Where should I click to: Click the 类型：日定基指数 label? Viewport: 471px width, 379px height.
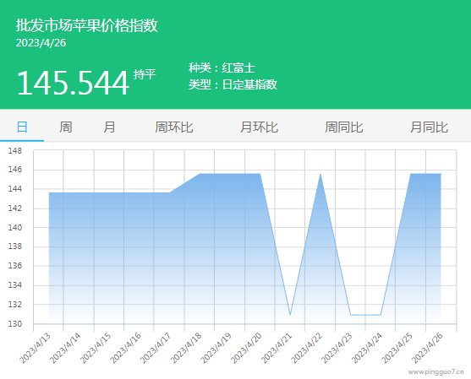(233, 84)
